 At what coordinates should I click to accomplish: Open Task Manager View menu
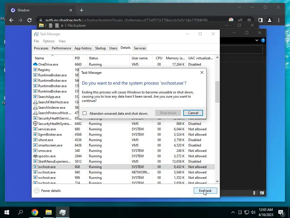click(x=62, y=41)
